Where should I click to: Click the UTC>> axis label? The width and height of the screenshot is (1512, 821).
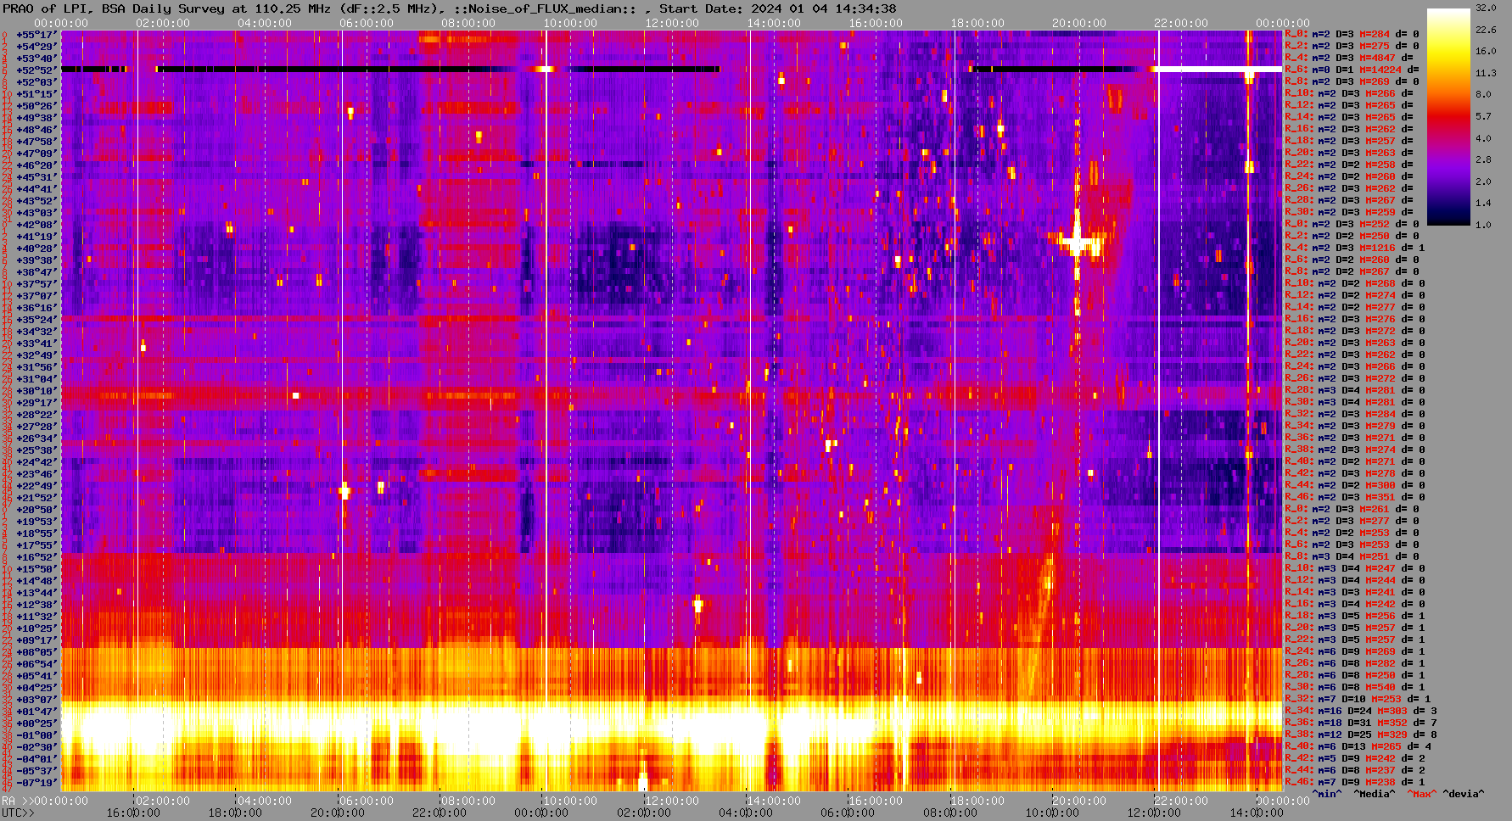point(19,813)
